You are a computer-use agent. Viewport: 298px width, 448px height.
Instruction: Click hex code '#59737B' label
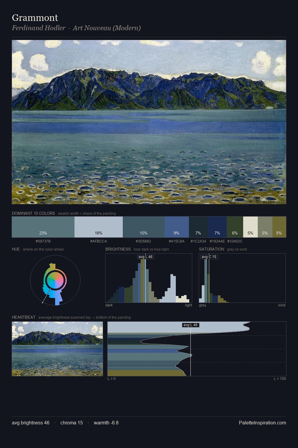tap(43, 241)
